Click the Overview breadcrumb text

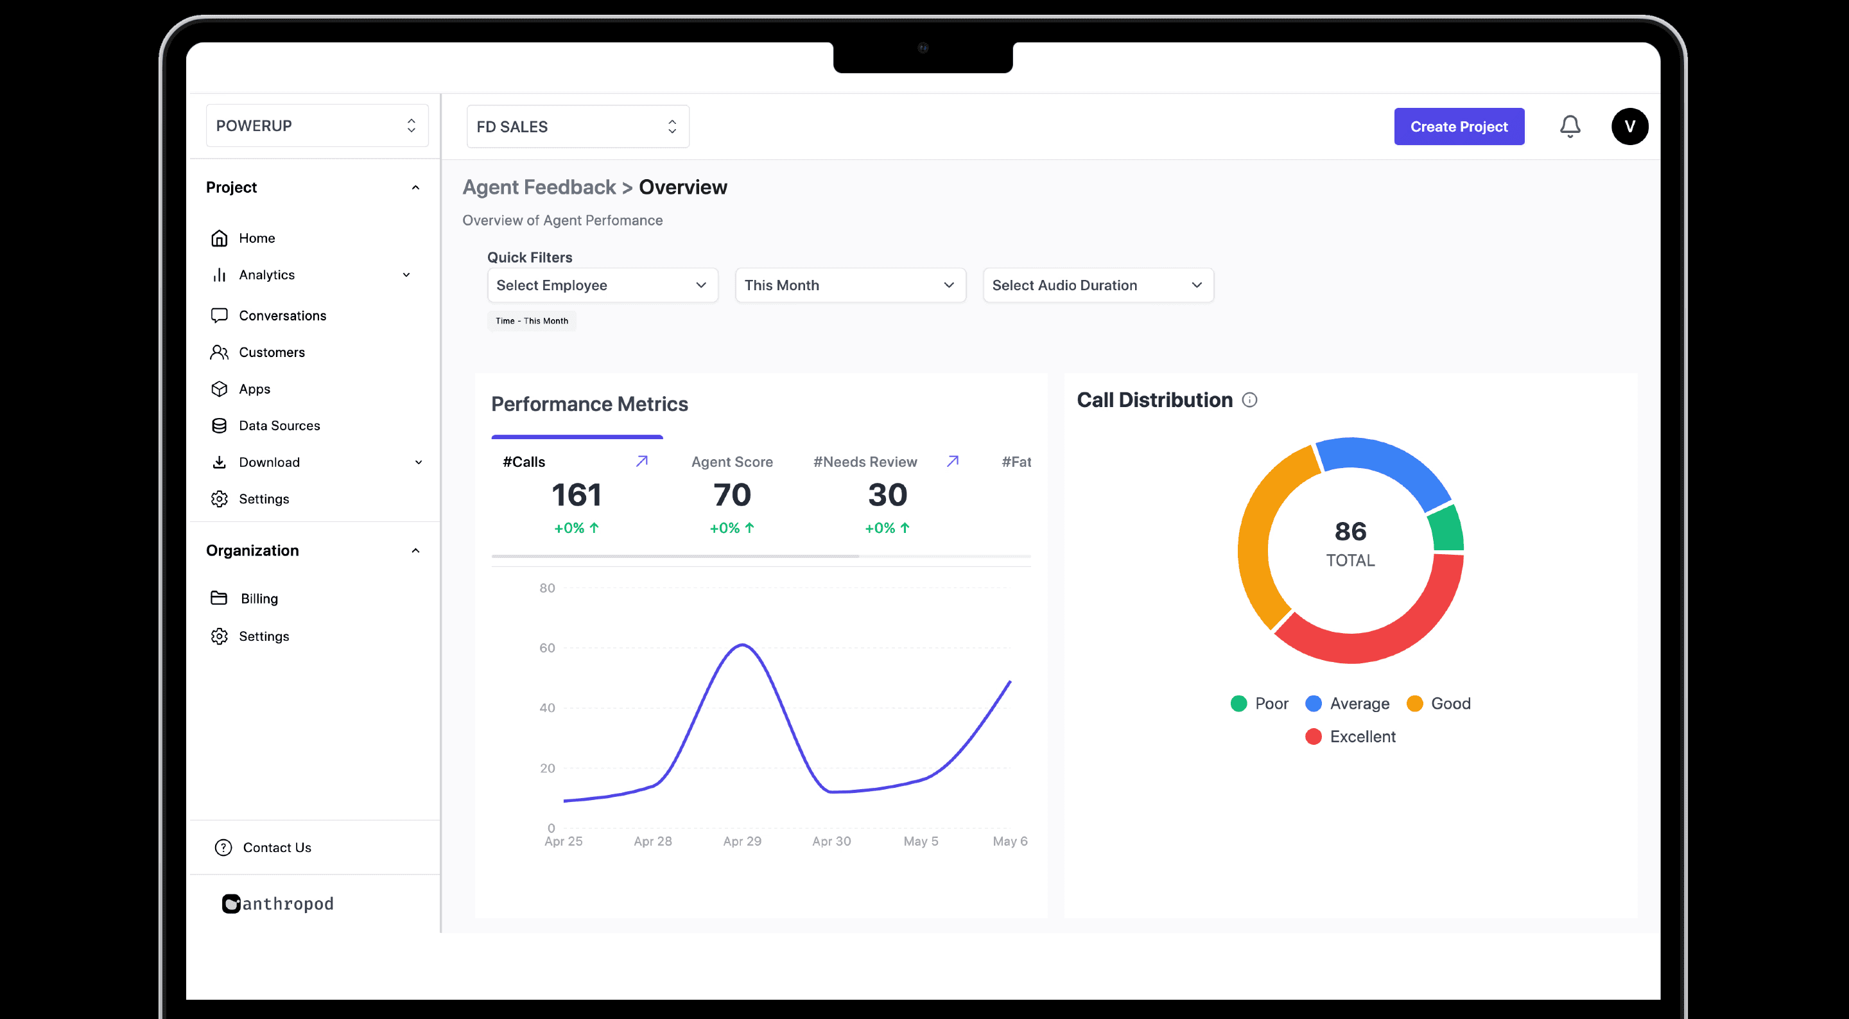point(682,187)
